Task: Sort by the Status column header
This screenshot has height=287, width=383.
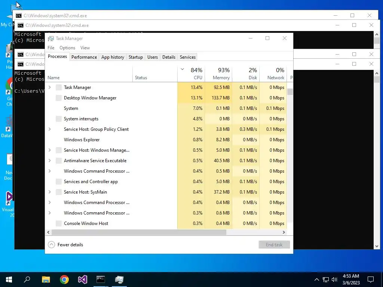Action: point(155,74)
